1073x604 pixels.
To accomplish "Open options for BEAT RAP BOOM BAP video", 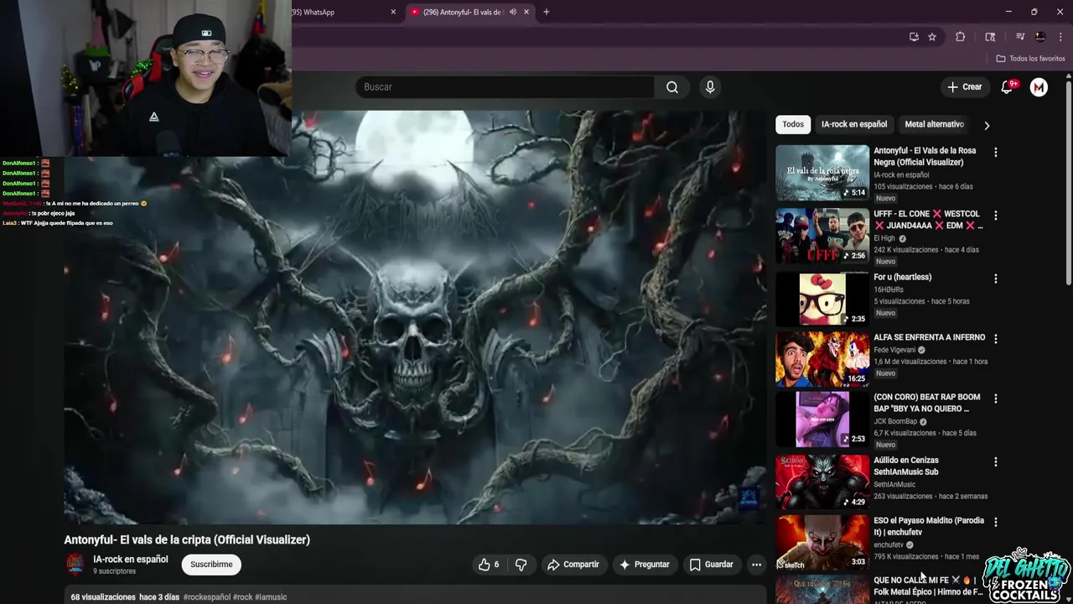I will pyautogui.click(x=995, y=398).
